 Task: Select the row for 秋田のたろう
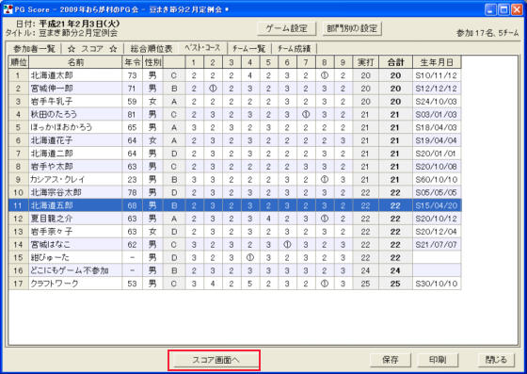234,114
